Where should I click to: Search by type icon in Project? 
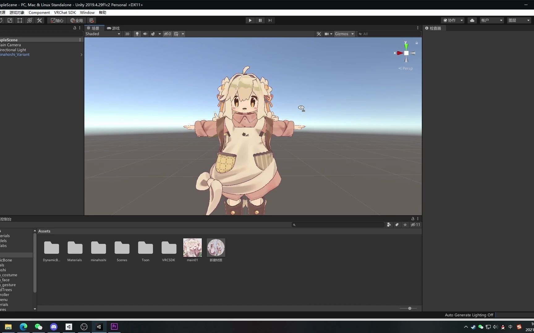389,225
